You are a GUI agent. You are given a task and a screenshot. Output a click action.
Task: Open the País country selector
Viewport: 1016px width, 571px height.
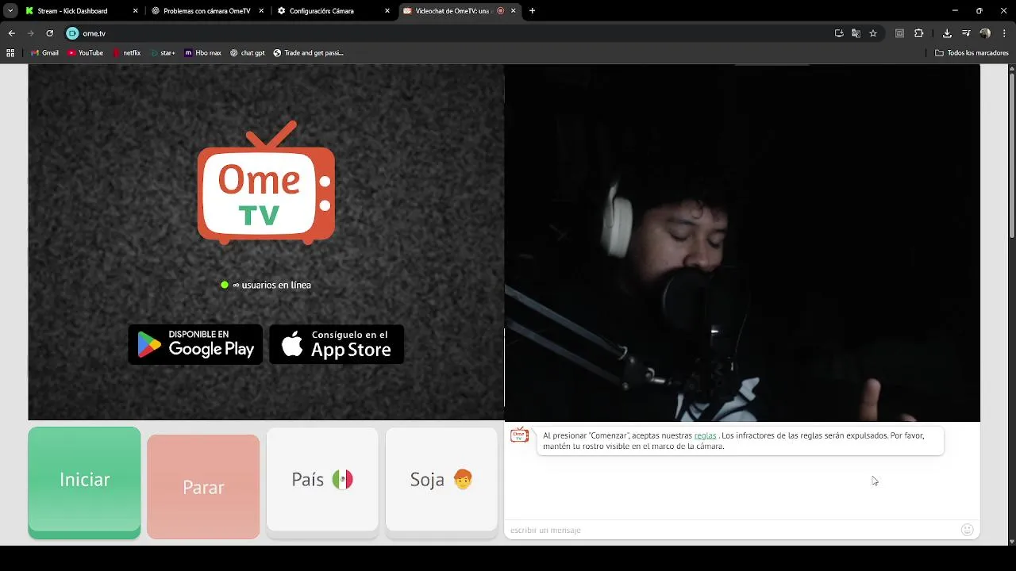coord(322,480)
